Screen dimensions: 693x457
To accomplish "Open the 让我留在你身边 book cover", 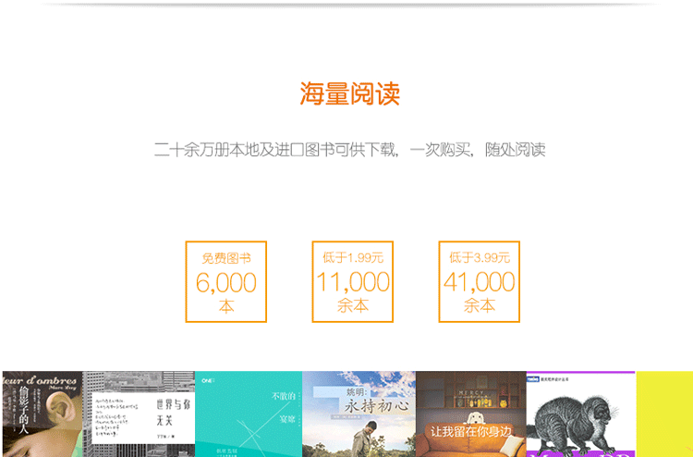I will tap(470, 414).
